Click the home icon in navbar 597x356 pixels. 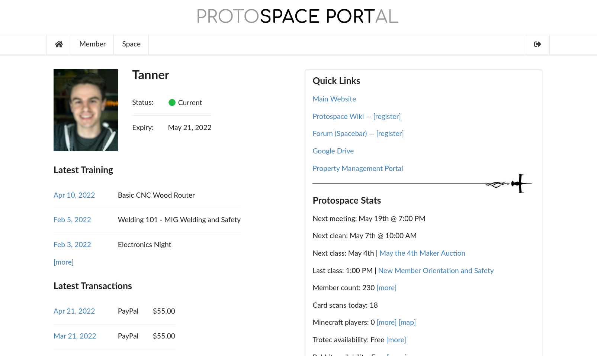(x=59, y=44)
